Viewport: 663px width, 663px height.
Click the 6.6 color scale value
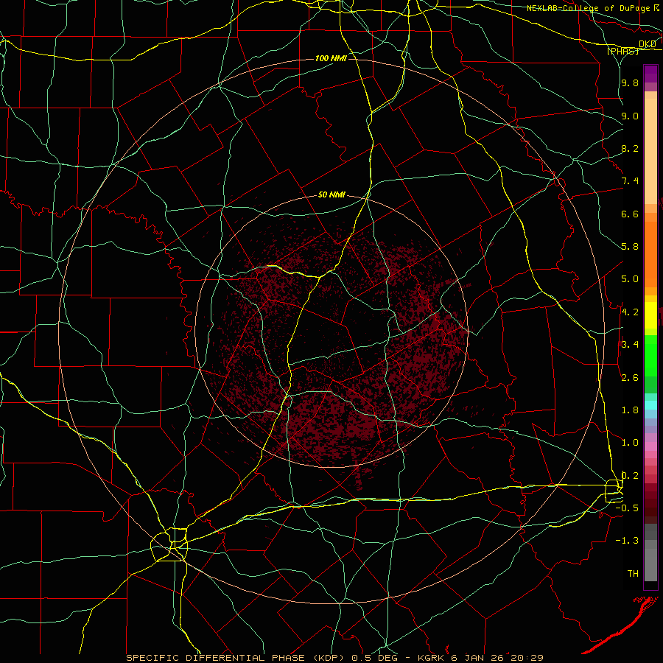click(630, 214)
